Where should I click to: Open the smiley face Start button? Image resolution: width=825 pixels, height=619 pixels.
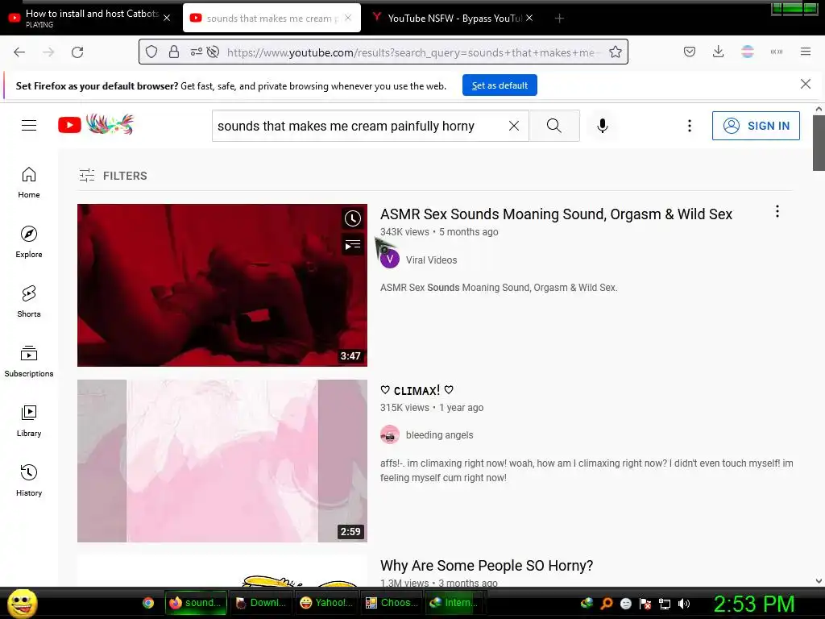tap(22, 603)
